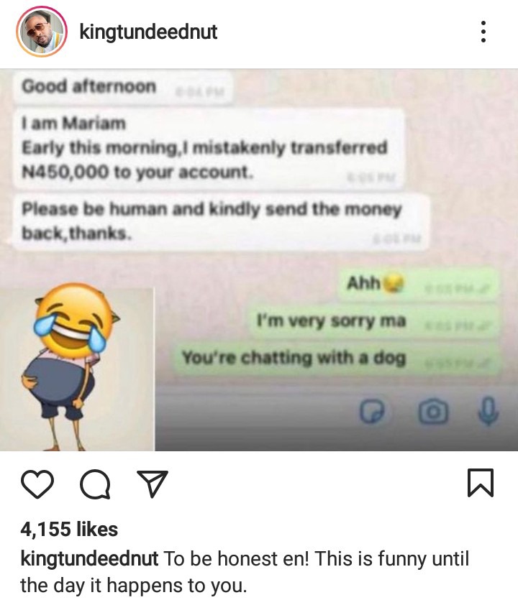Save post with bookmark icon
The height and width of the screenshot is (600, 518).
point(481,483)
